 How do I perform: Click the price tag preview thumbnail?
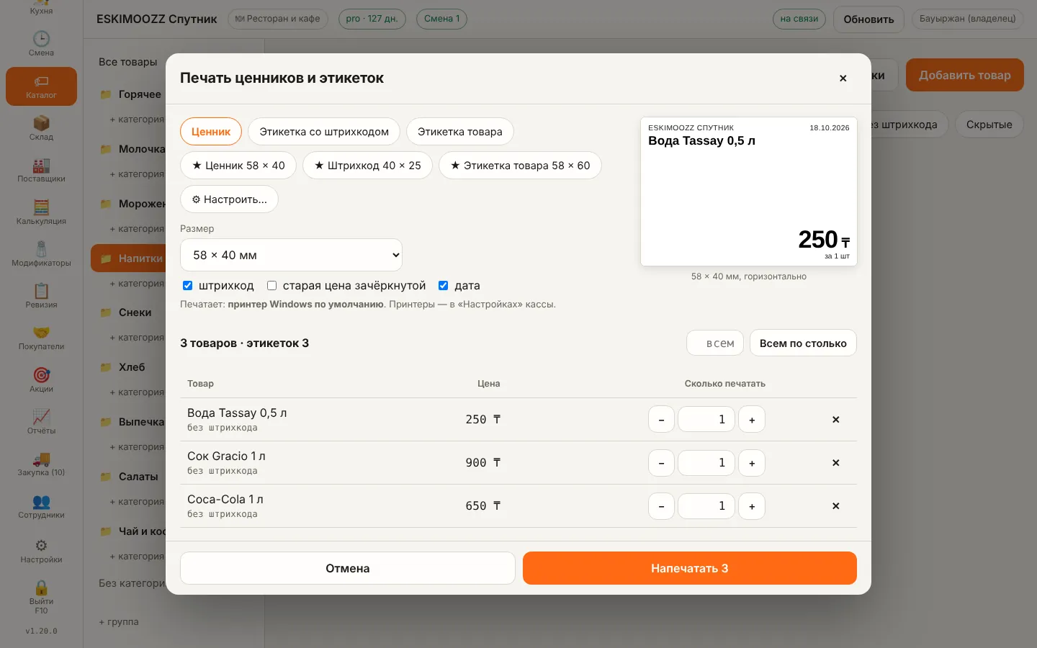[749, 192]
